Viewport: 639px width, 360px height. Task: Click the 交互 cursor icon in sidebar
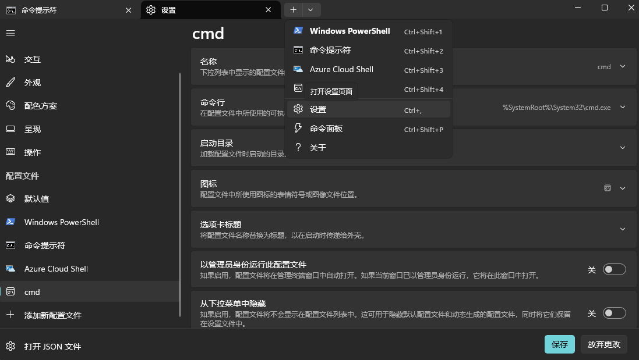coord(10,59)
